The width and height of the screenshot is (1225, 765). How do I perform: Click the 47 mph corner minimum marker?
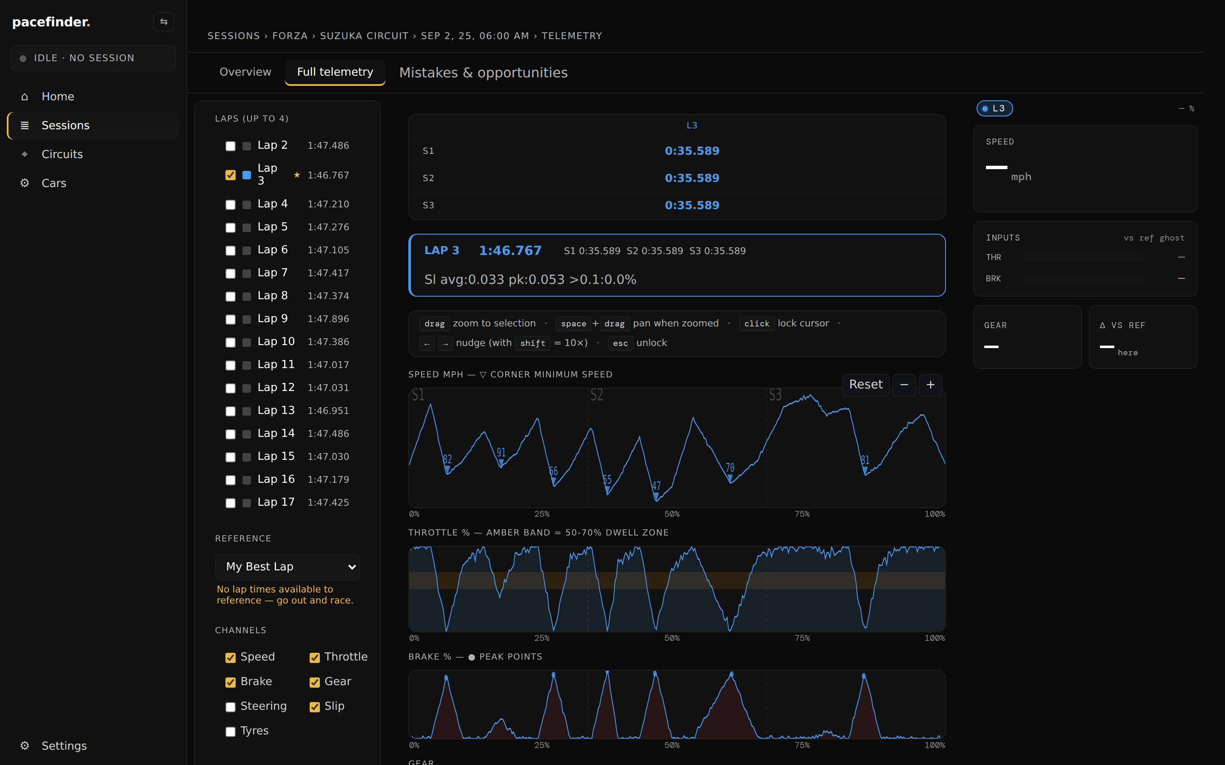coord(656,496)
